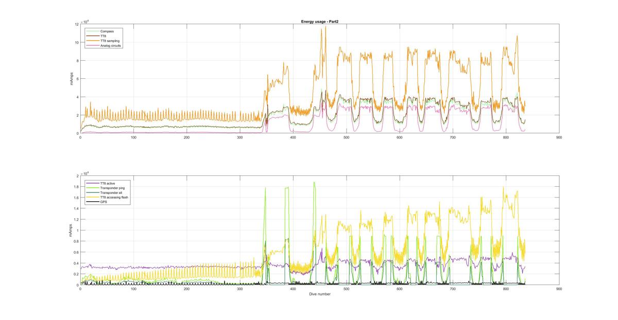The image size is (618, 320).
Task: Click the 'Dive number' x-axis label
Action: tap(320, 294)
